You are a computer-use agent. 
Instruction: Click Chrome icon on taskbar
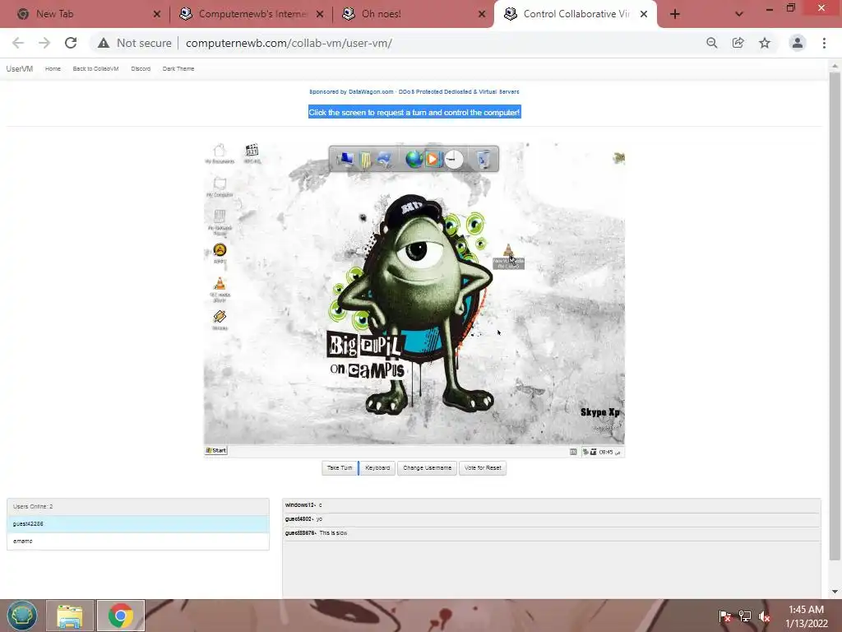(x=121, y=616)
